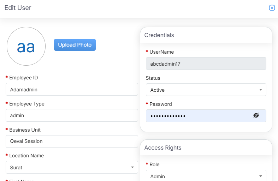278x181 pixels.
Task: Click the Password field label
Action: click(161, 104)
